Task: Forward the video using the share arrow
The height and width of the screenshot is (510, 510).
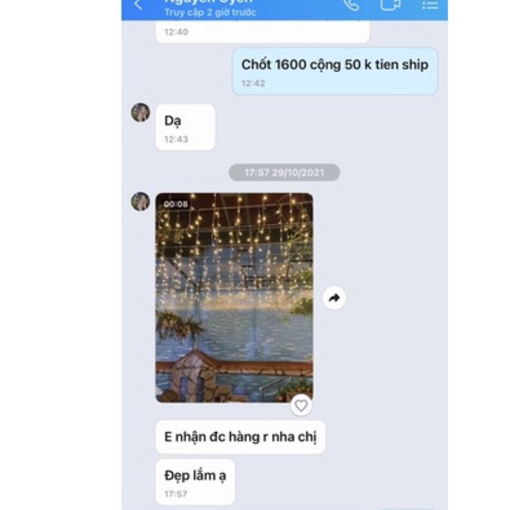Action: 334,297
